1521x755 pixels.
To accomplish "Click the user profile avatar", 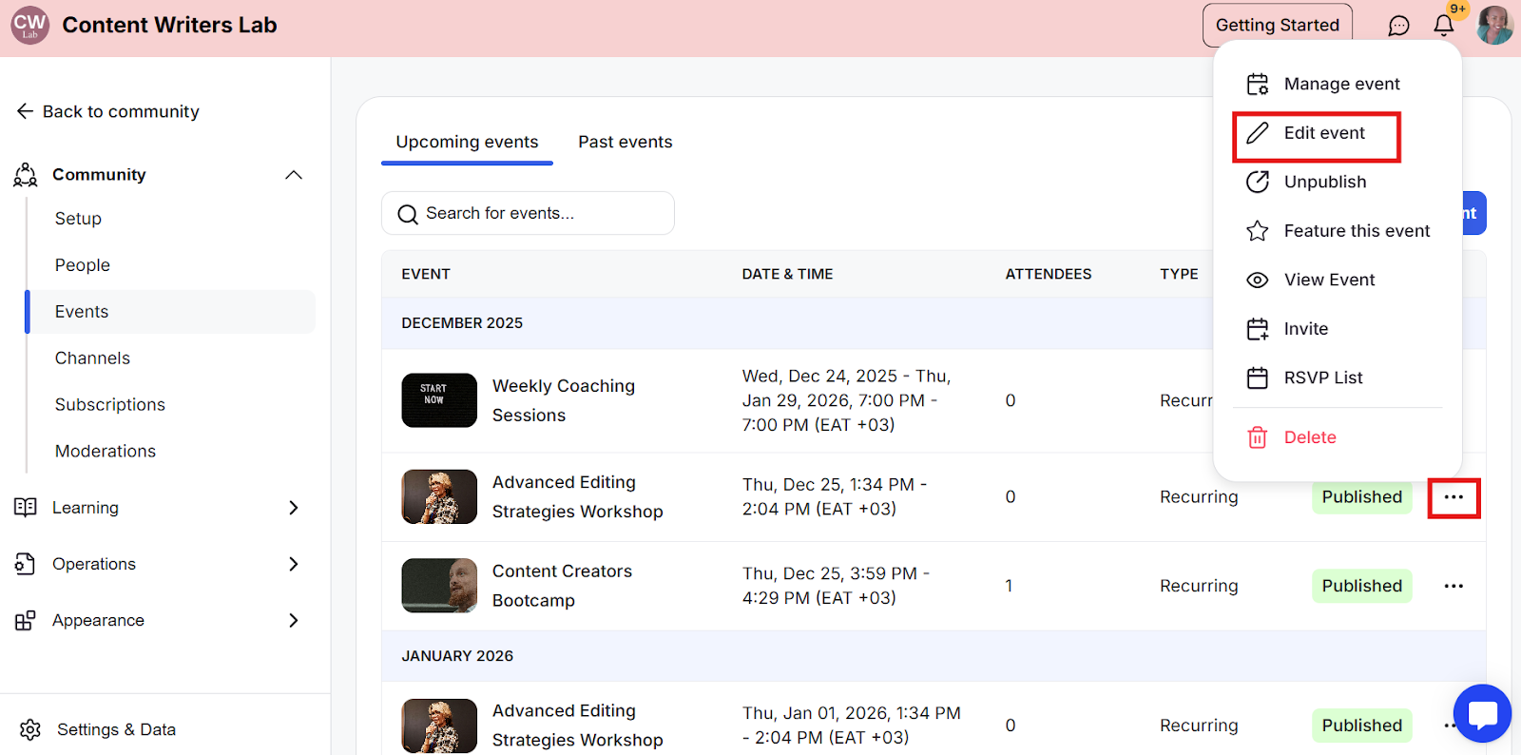I will 1494,26.
